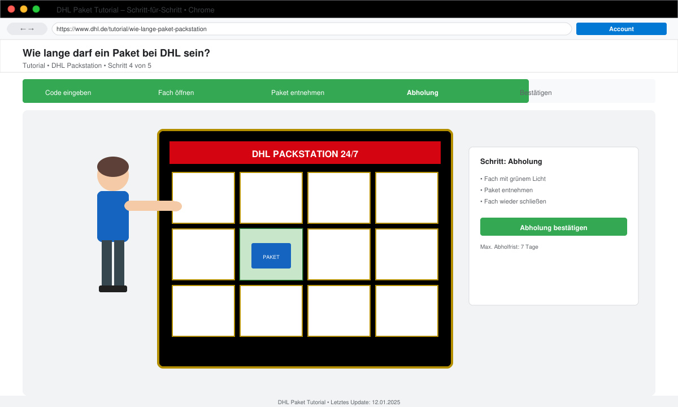The width and height of the screenshot is (678, 407).
Task: Click the red DHL PACKSTATION 24/7 banner
Action: pyautogui.click(x=305, y=153)
